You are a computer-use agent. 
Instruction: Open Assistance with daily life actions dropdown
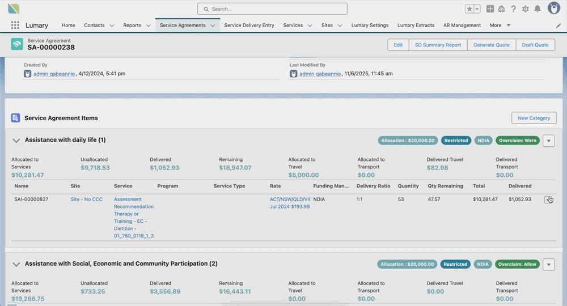click(x=548, y=141)
